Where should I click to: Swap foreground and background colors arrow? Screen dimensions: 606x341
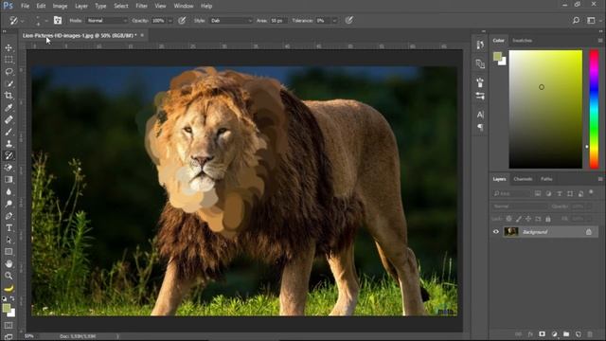[x=12, y=298]
